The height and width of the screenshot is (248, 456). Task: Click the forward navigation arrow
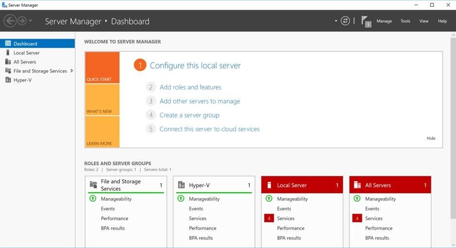pos(22,21)
